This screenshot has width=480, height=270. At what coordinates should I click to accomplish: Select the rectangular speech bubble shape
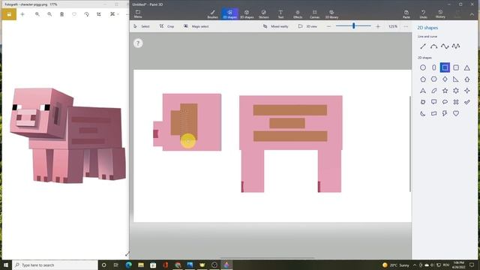[x=433, y=102]
